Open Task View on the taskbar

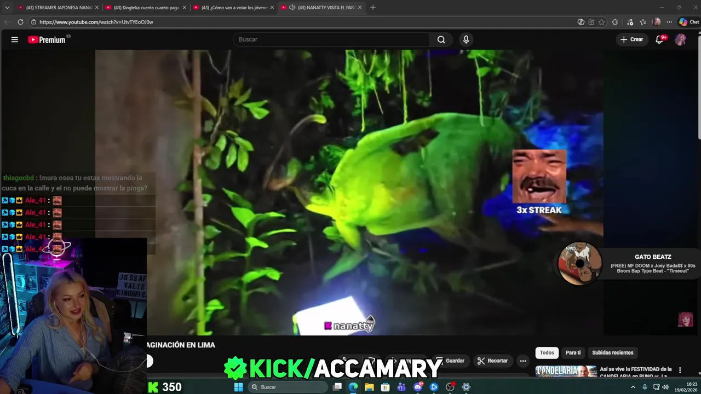click(337, 387)
